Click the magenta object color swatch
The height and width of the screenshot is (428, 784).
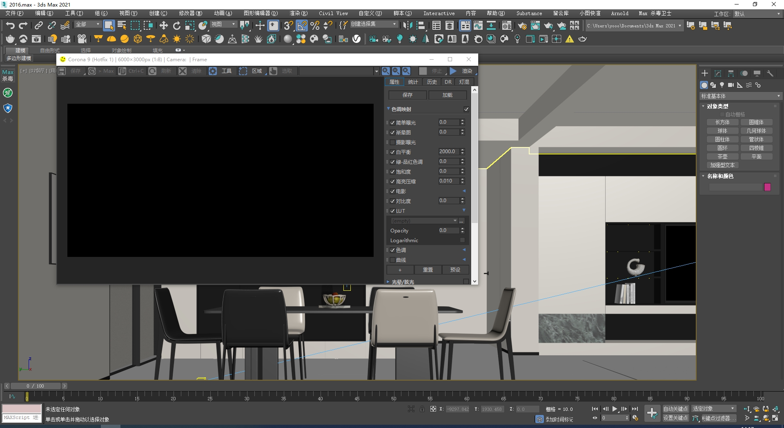coord(767,187)
